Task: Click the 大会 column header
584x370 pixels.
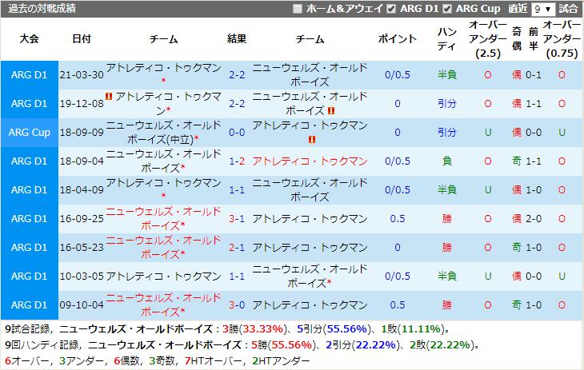Action: 30,38
